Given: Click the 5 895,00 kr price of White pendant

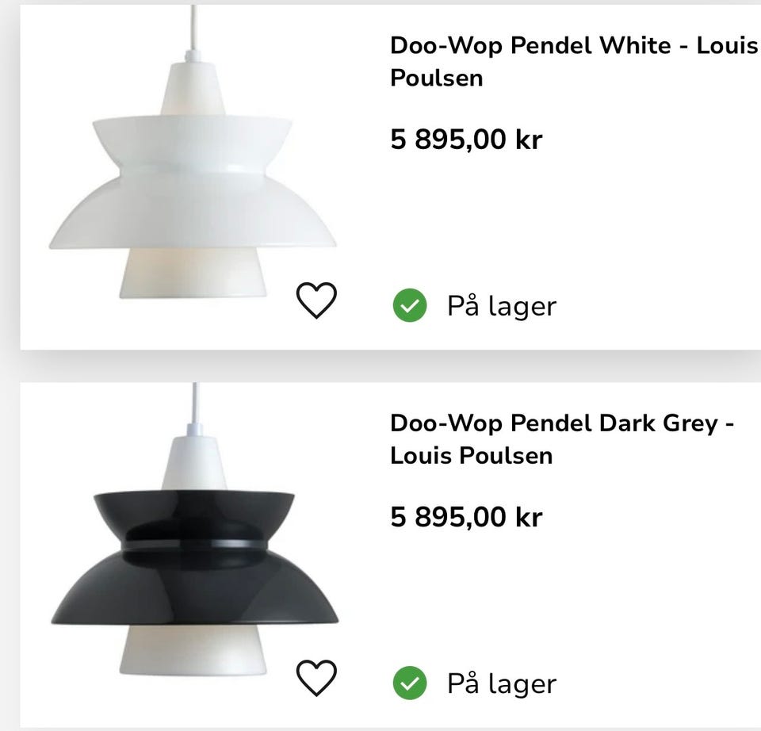Looking at the screenshot, I should (x=466, y=140).
